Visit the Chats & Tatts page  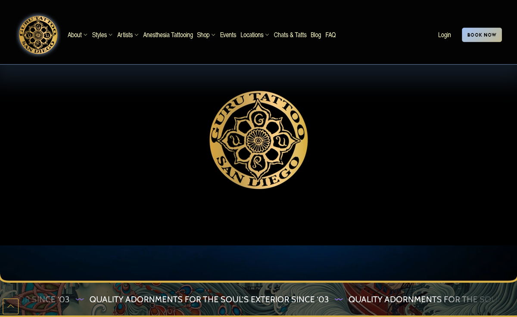290,35
